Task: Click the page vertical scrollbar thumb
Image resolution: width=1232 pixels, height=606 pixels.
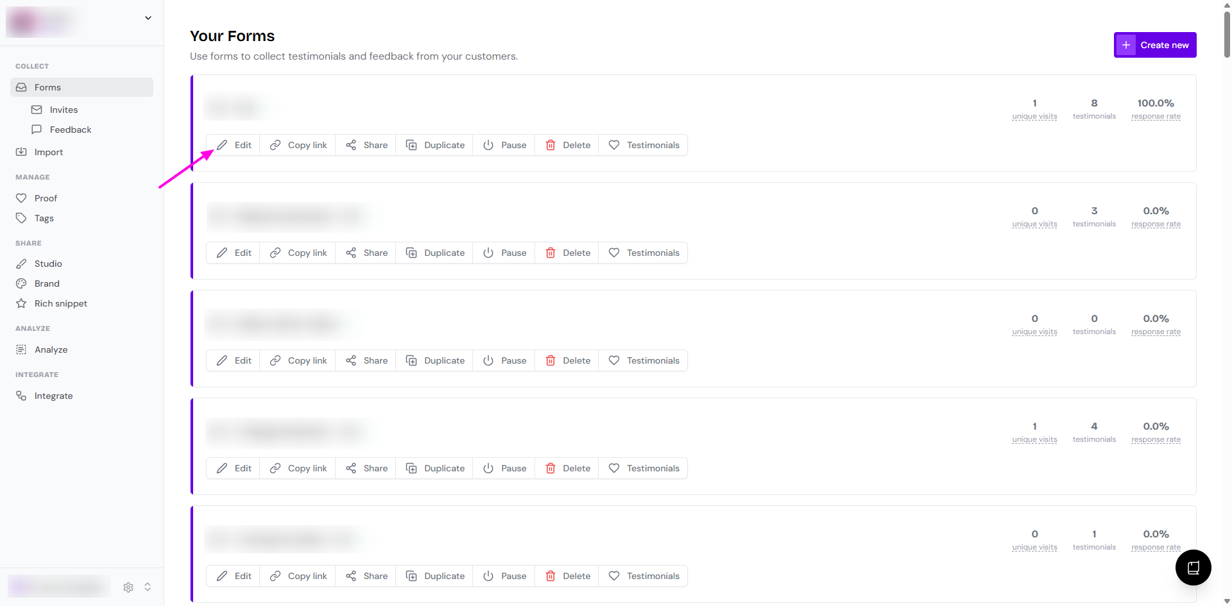Action: point(1227,33)
